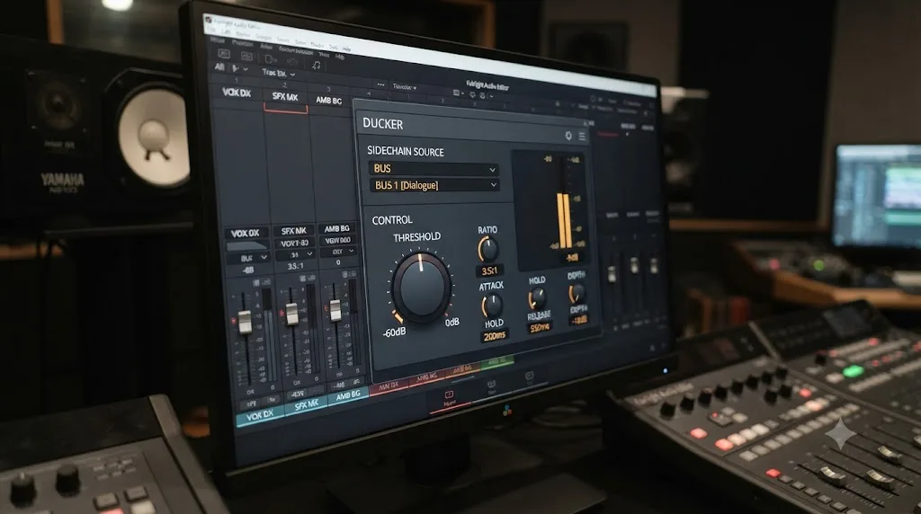
Task: Click the 3.5:1 ratio value field
Action: coord(488,271)
